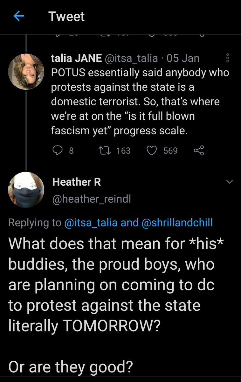This screenshot has width=241, height=382.
Task: Tap the grey "Replying to" label
Action: pos(35,223)
